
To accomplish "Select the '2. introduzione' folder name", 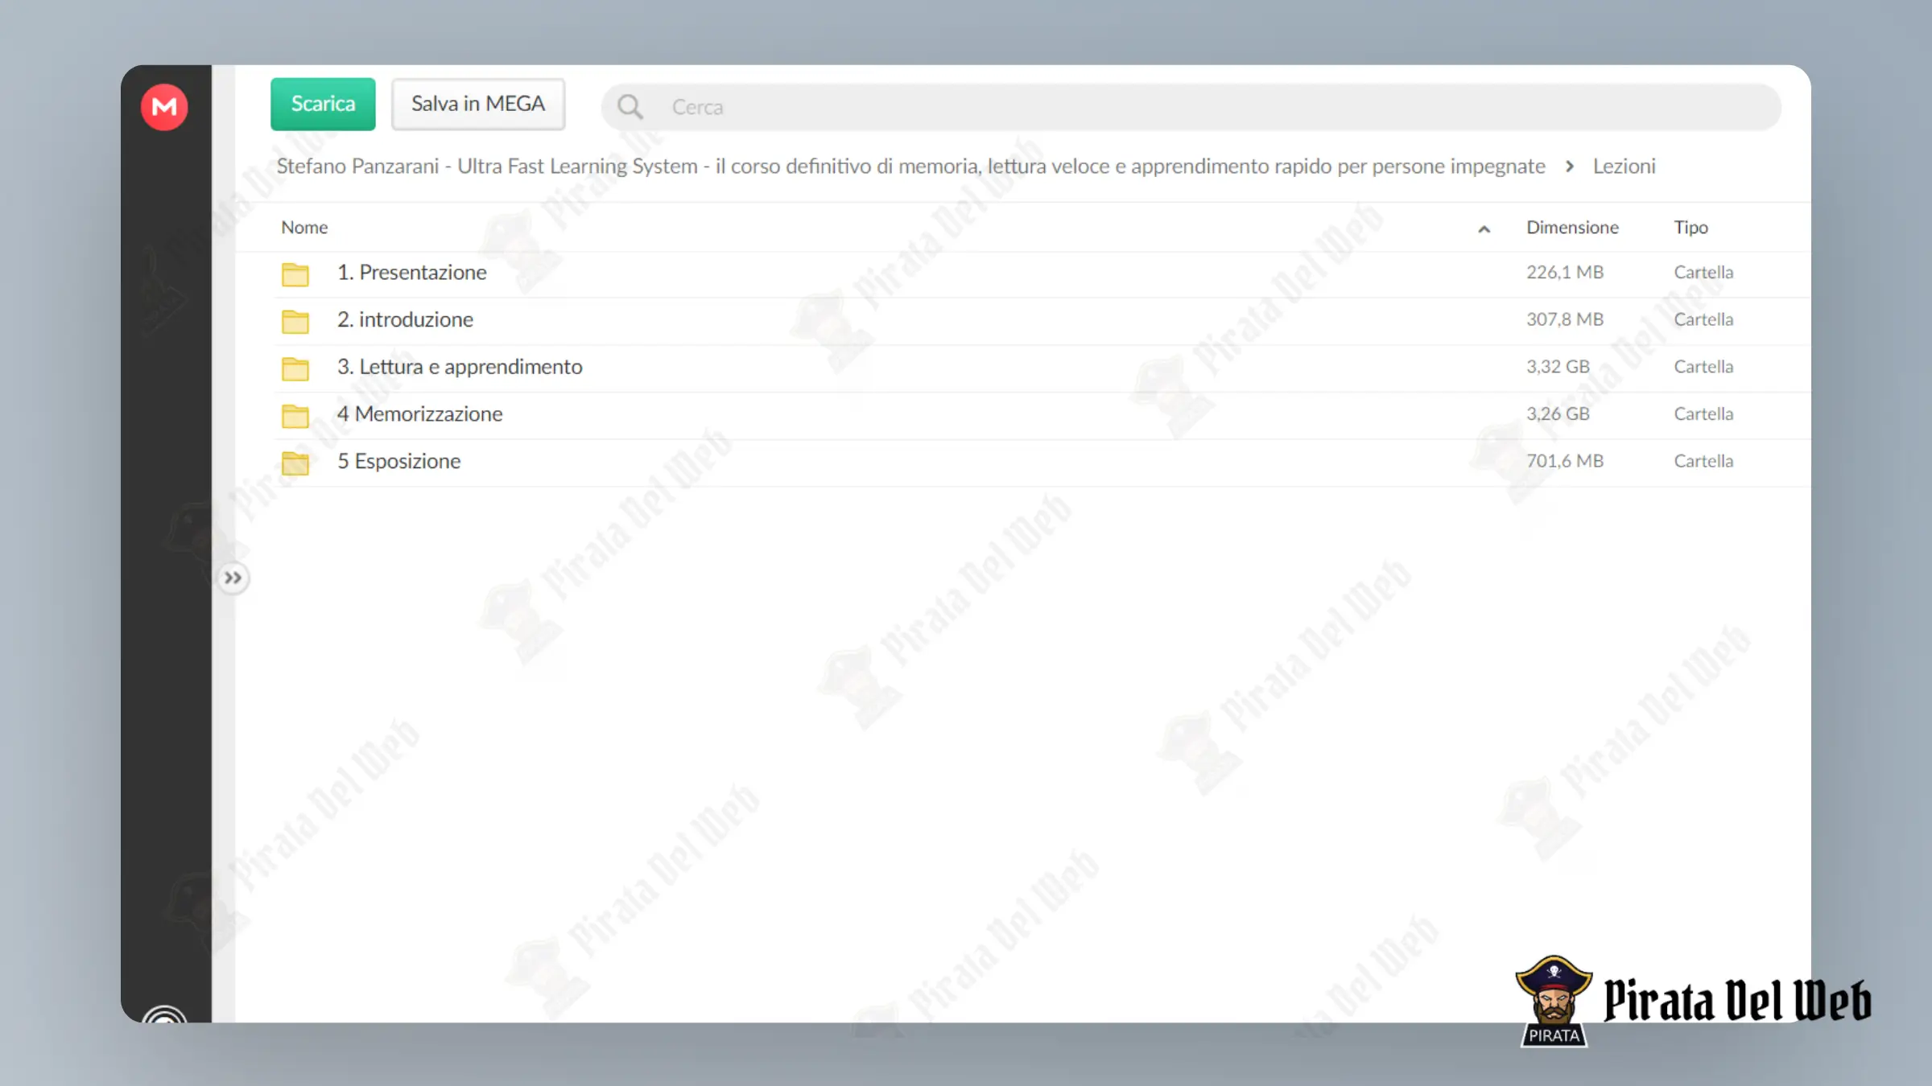I will 405,319.
